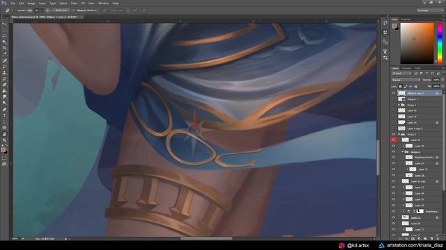
Task: Close the open document tab
Action: [x=82, y=17]
